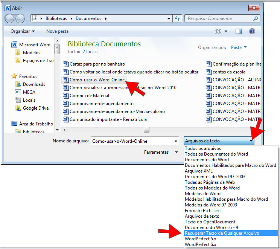
Task: Click Word file icon of Comprovante-de-agendamento
Action: pyautogui.click(x=66, y=104)
